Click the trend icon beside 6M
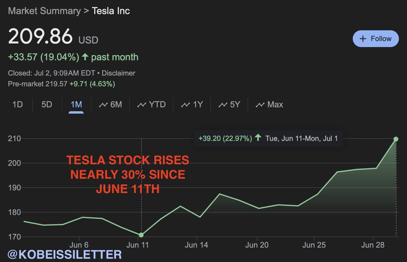 103,105
